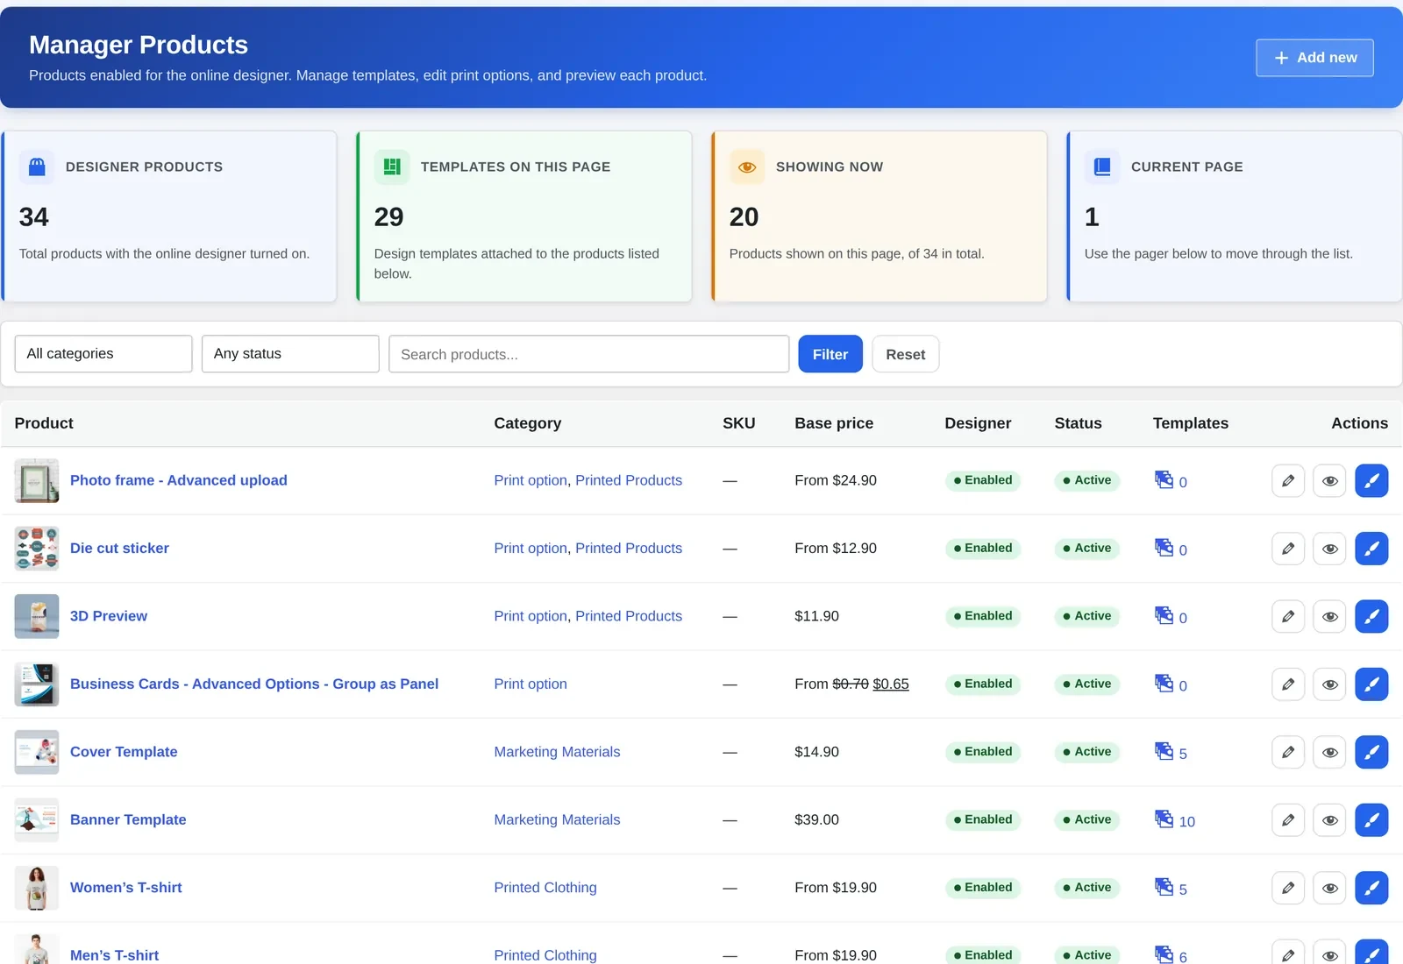Image resolution: width=1403 pixels, height=964 pixels.
Task: Edit Business Cards - Advanced Options product
Action: 1288,684
